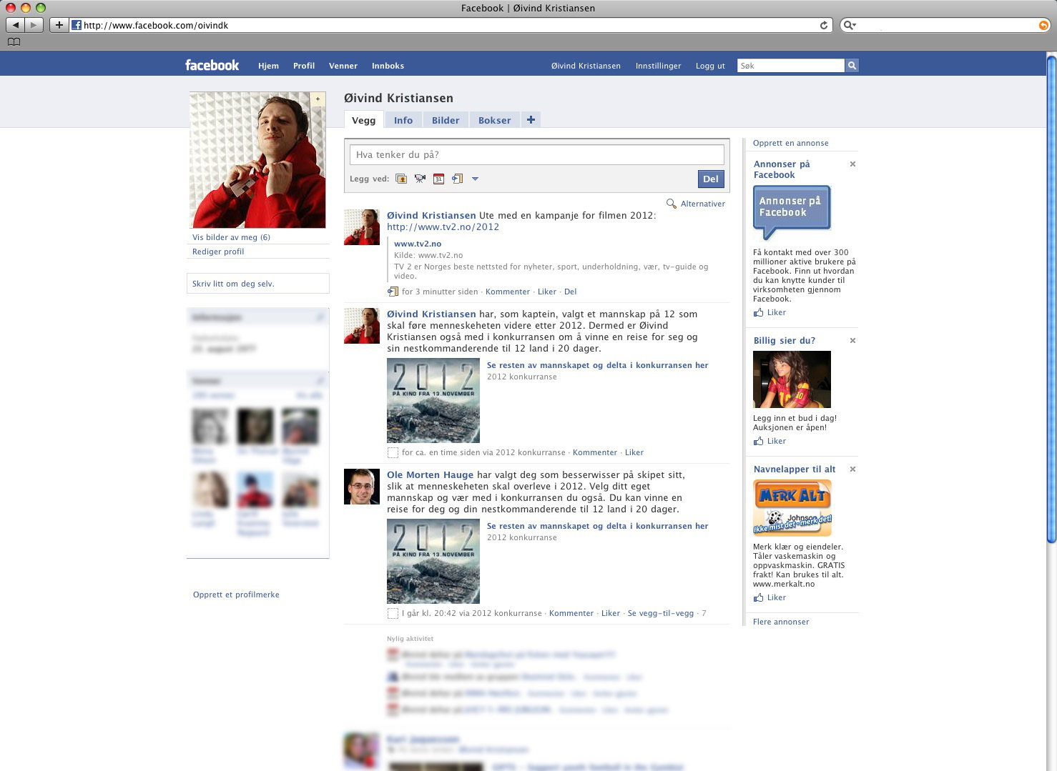The image size is (1057, 771).
Task: Open the Rediger profil link
Action: point(218,252)
